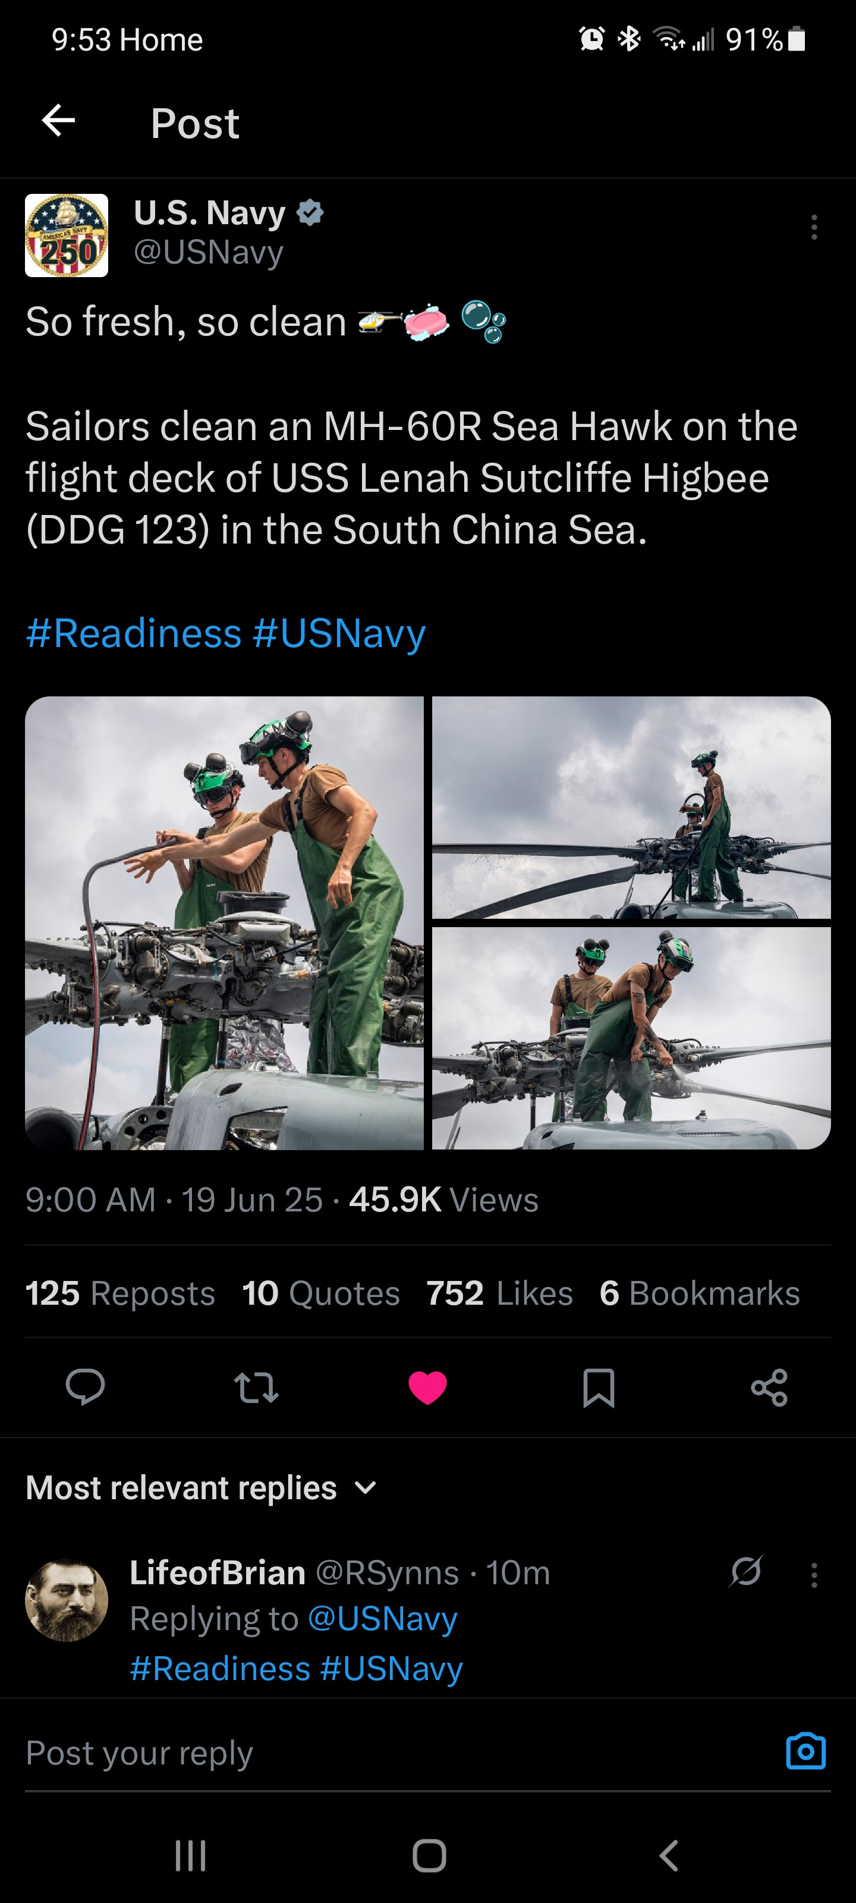Tap the Grok slash icon on reply
856x1903 pixels.
746,1571
